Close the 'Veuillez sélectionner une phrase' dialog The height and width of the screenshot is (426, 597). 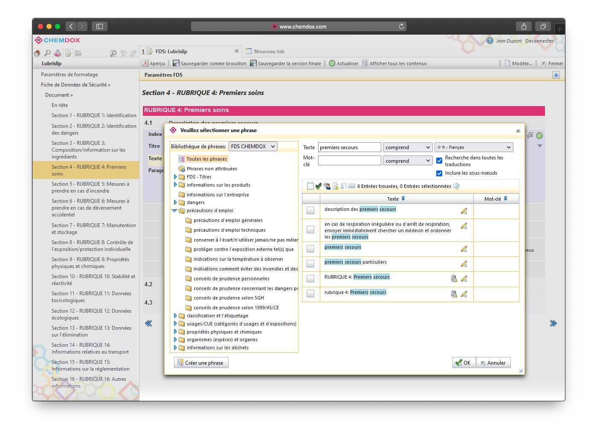click(518, 131)
